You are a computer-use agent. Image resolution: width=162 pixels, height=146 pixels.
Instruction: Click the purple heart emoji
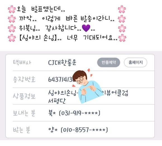click(86, 28)
